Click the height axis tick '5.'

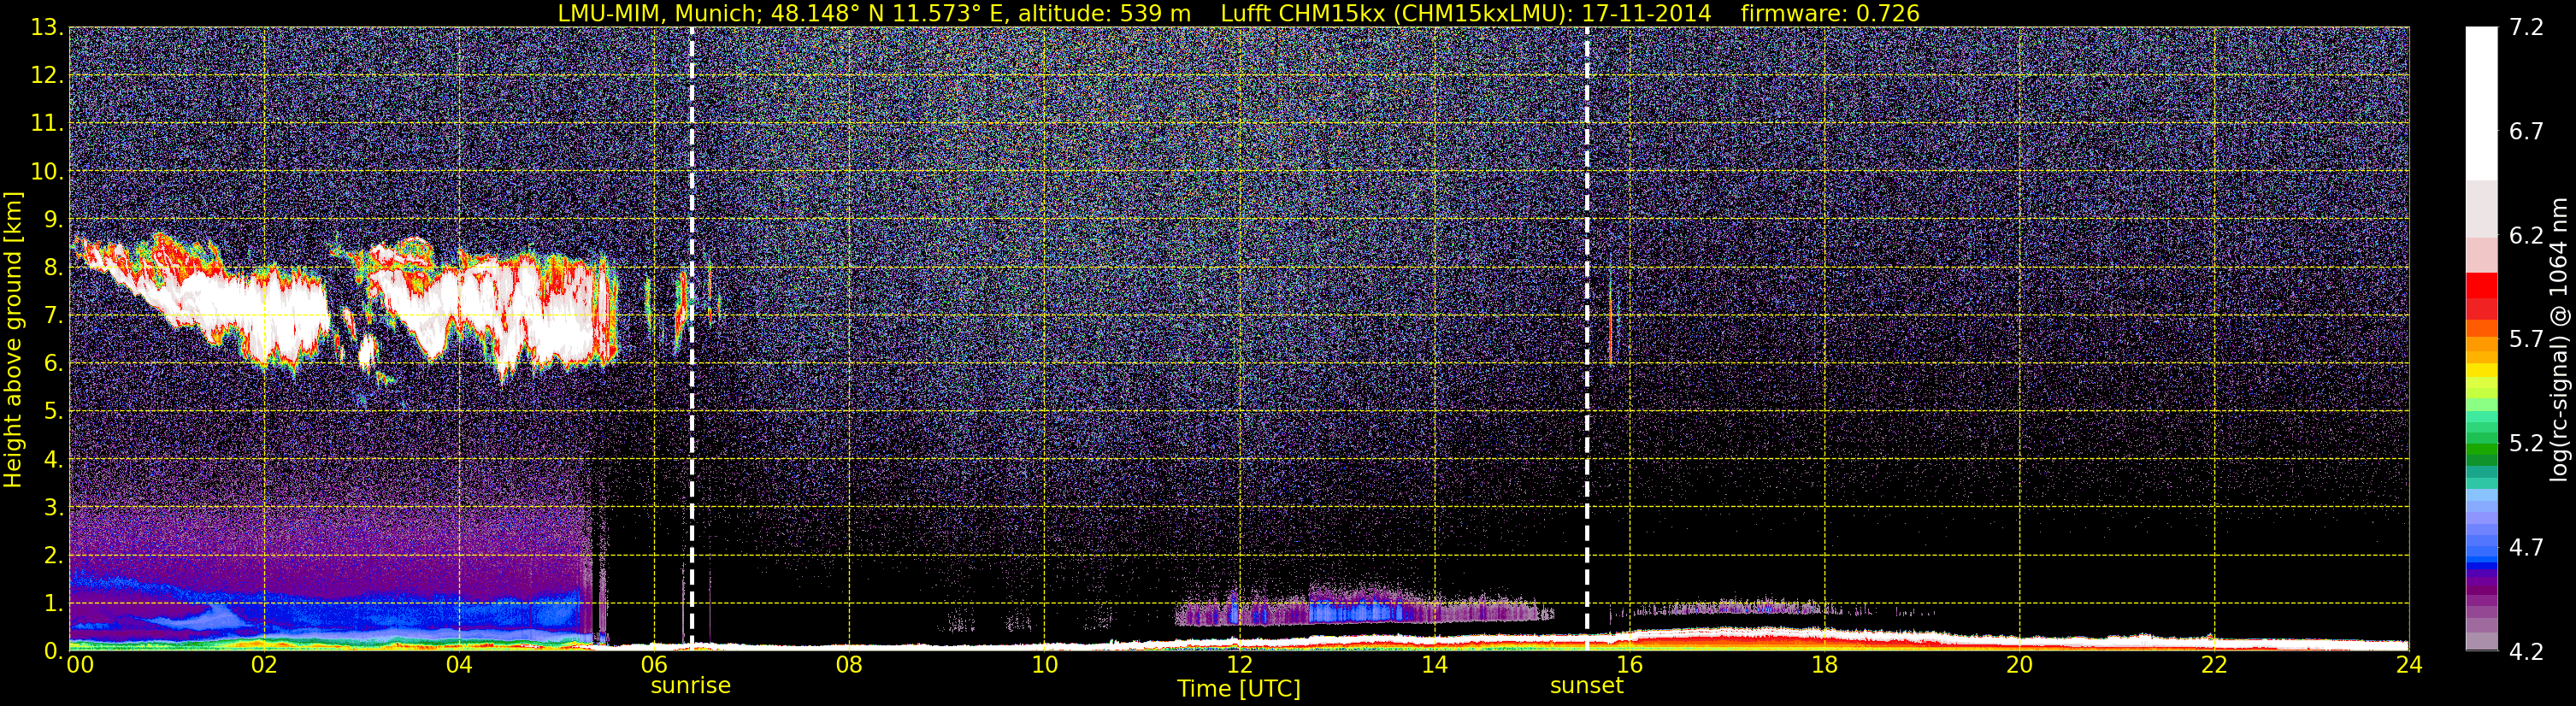click(x=53, y=412)
